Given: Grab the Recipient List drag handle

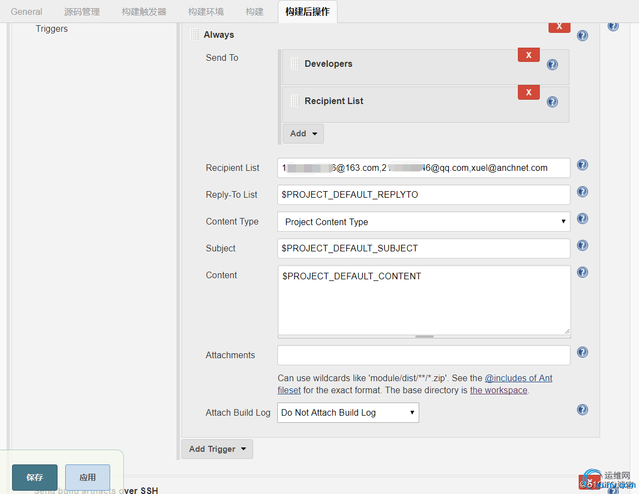Looking at the screenshot, I should click(x=295, y=101).
